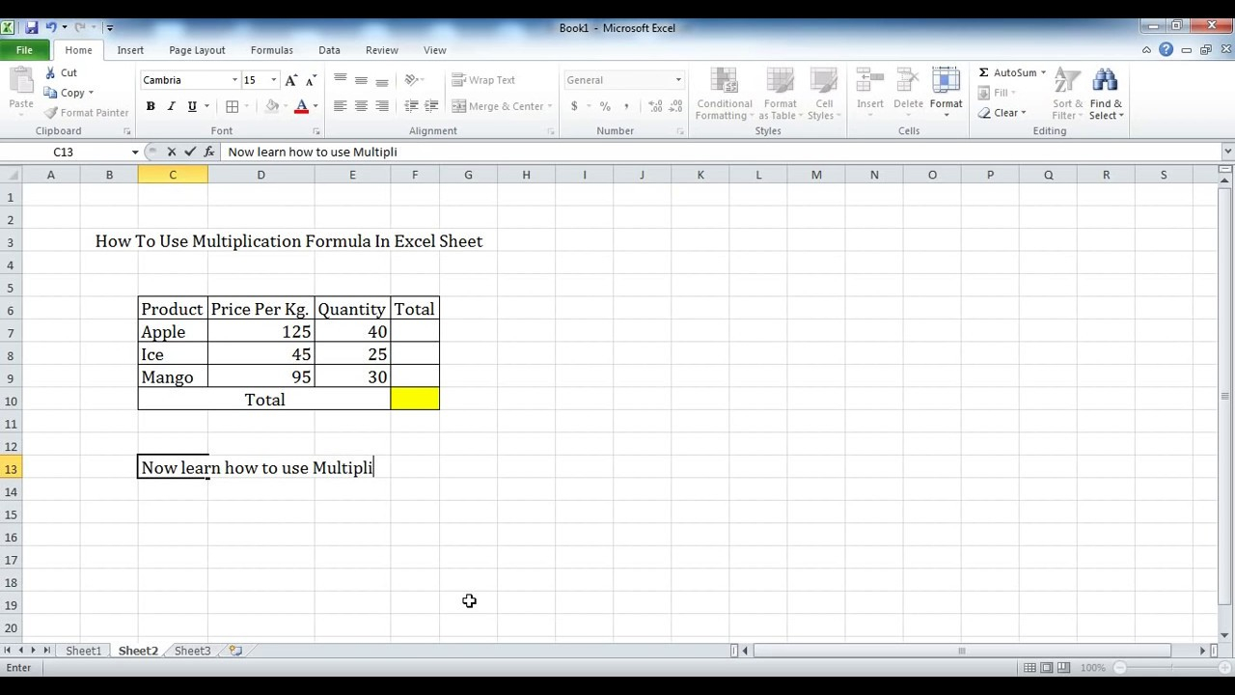The height and width of the screenshot is (695, 1235).
Task: Click Find & Select button
Action: pos(1106,94)
